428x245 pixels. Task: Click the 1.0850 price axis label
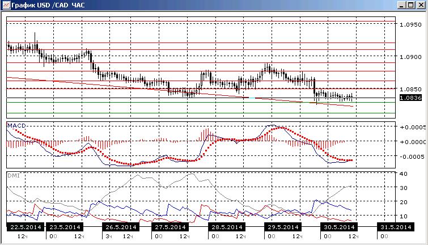[410, 89]
